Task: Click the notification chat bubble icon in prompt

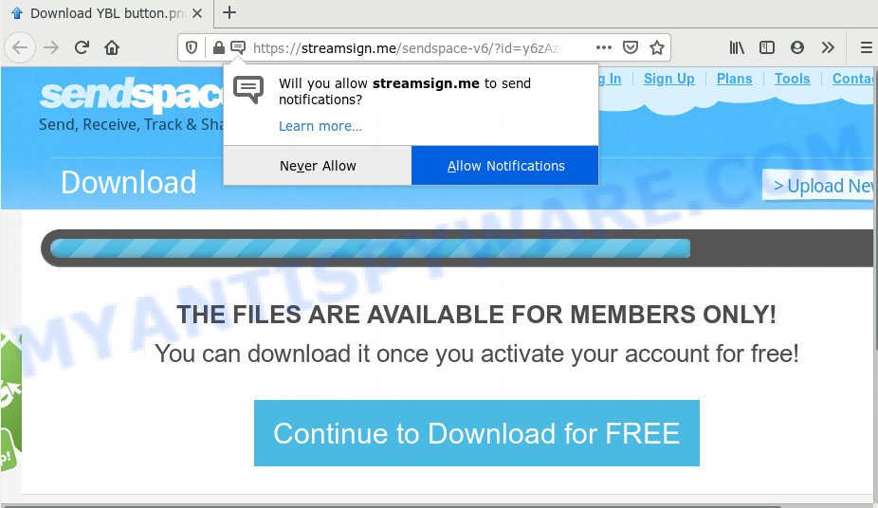Action: pyautogui.click(x=248, y=89)
